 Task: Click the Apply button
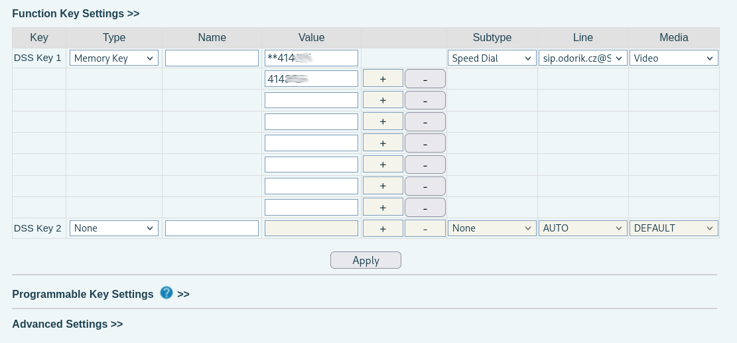(366, 260)
